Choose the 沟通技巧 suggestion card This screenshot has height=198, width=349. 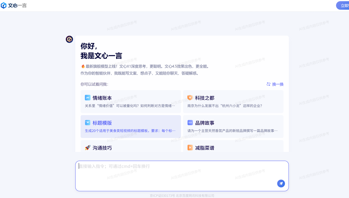pos(131,146)
